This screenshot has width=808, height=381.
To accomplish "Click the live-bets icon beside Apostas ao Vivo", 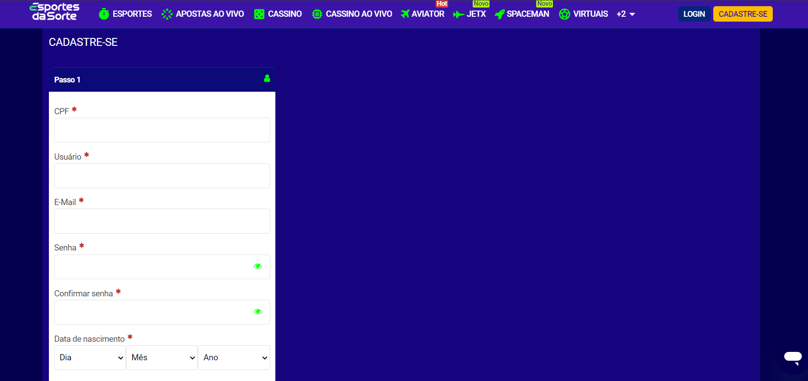I will (x=167, y=14).
